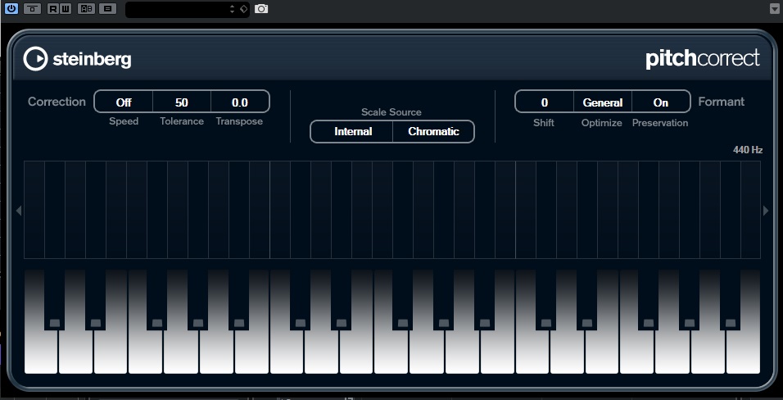783x400 pixels.
Task: Click the Tolerance value 50
Action: pos(182,102)
